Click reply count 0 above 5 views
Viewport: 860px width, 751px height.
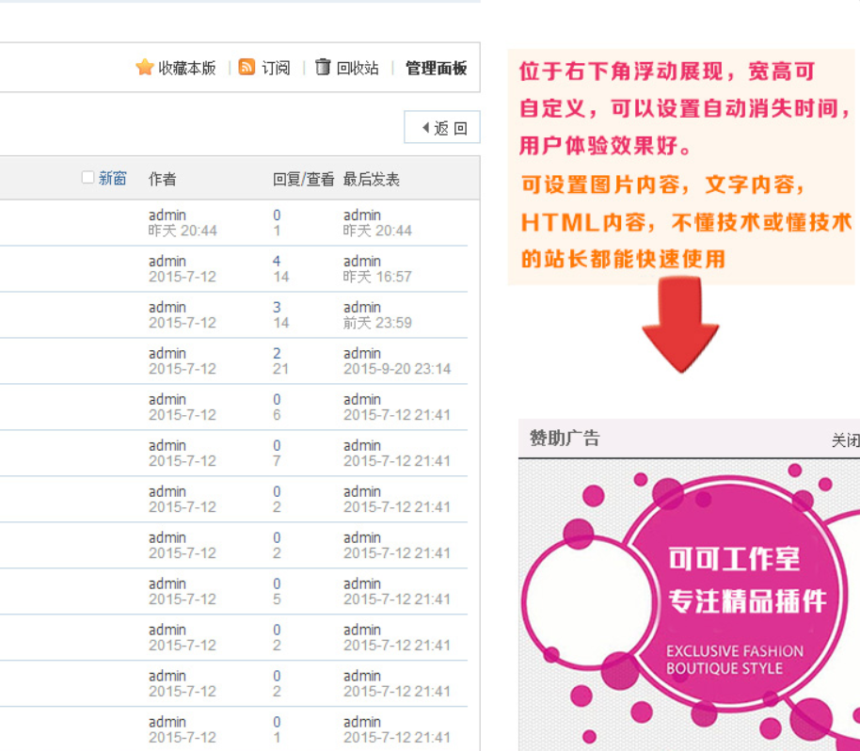pyautogui.click(x=277, y=583)
